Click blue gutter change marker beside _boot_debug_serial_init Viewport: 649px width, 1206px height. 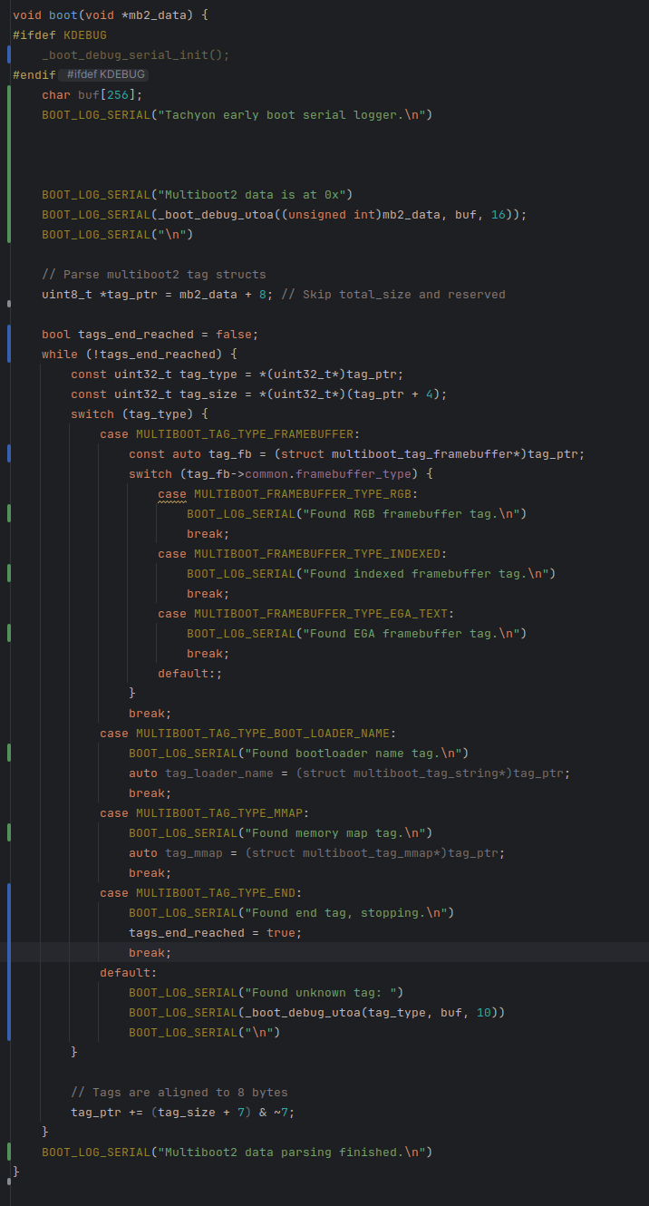[9, 54]
